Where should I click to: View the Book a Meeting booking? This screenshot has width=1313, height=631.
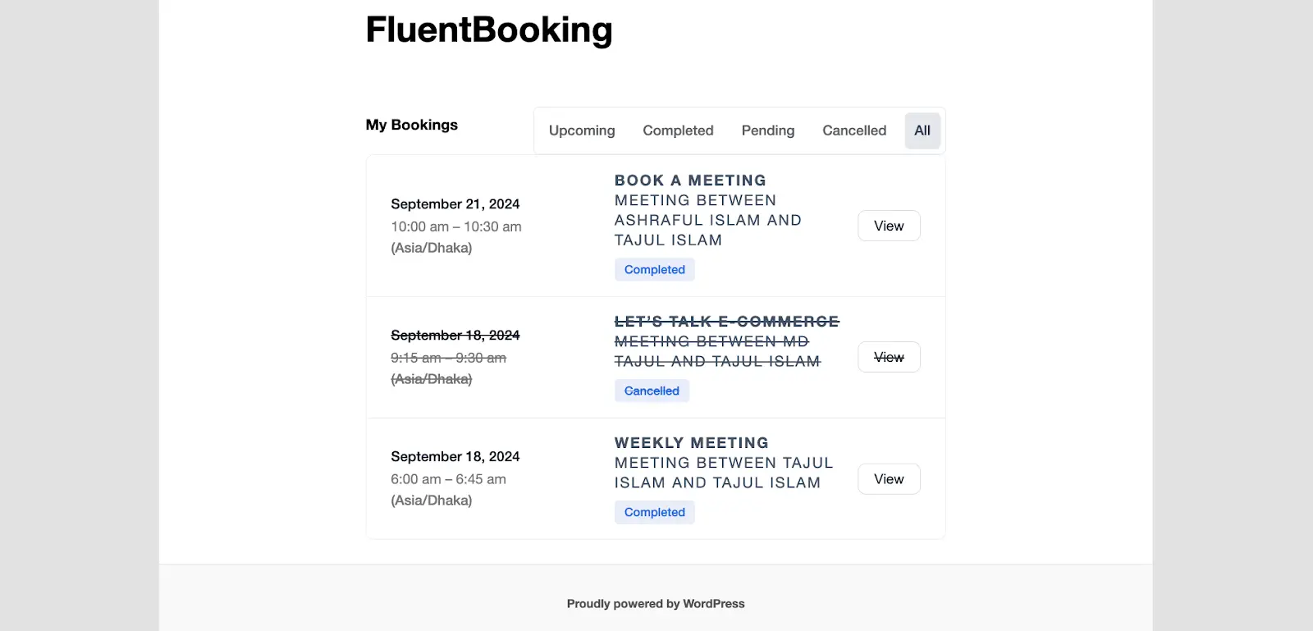click(889, 226)
